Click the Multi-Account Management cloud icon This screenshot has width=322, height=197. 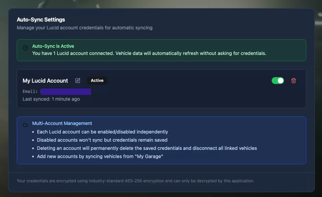[25, 125]
